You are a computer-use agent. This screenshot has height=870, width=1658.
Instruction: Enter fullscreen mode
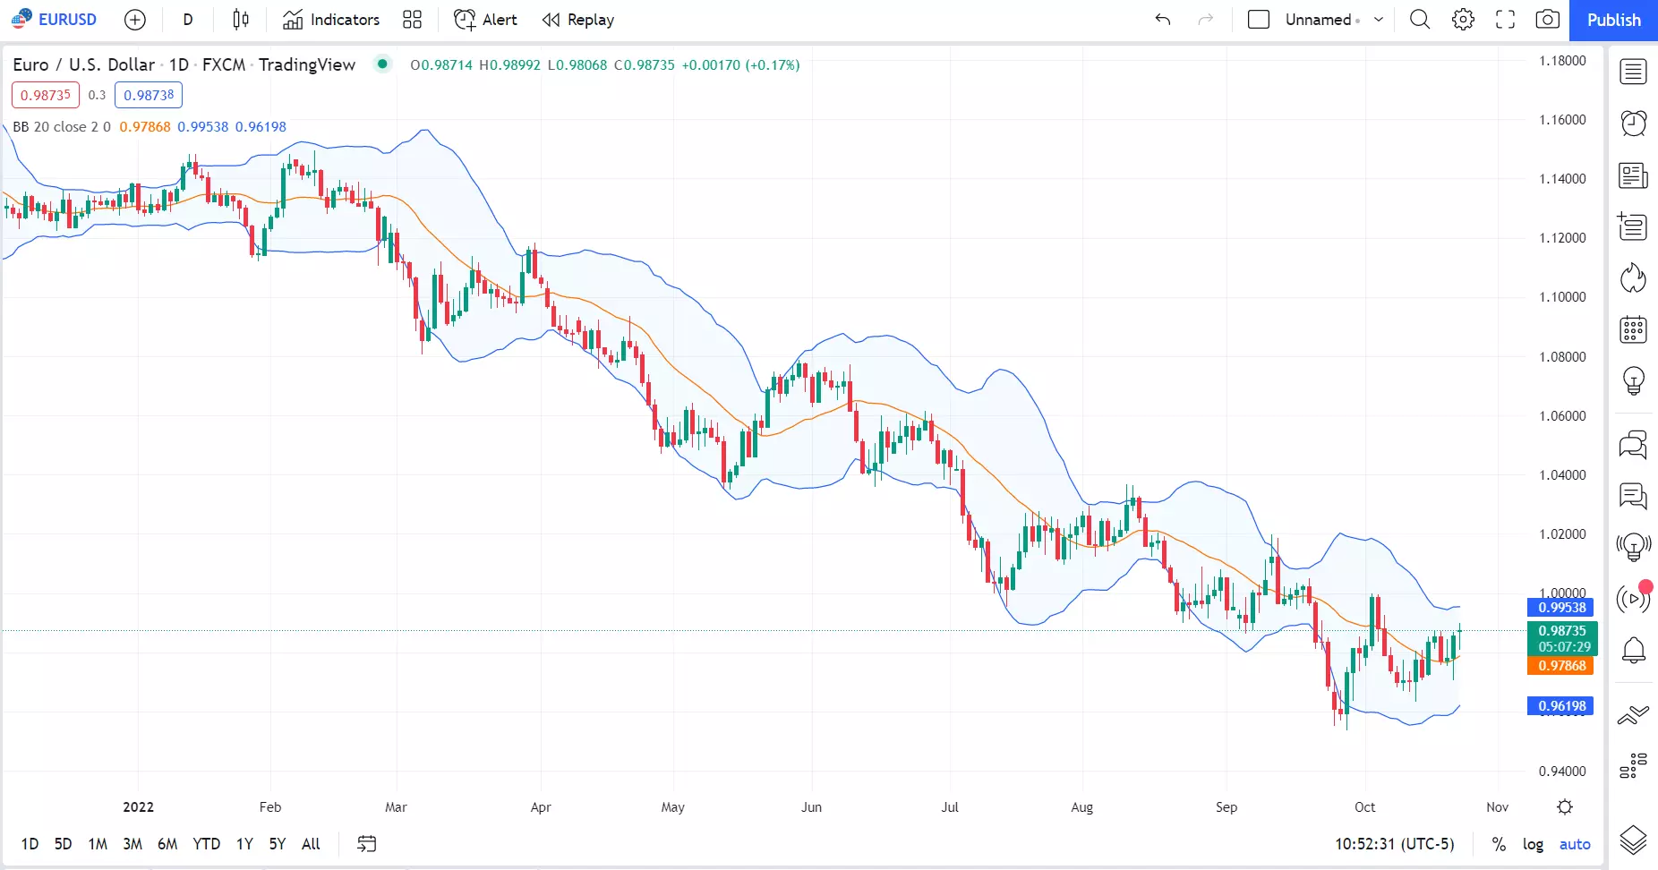pos(1506,20)
